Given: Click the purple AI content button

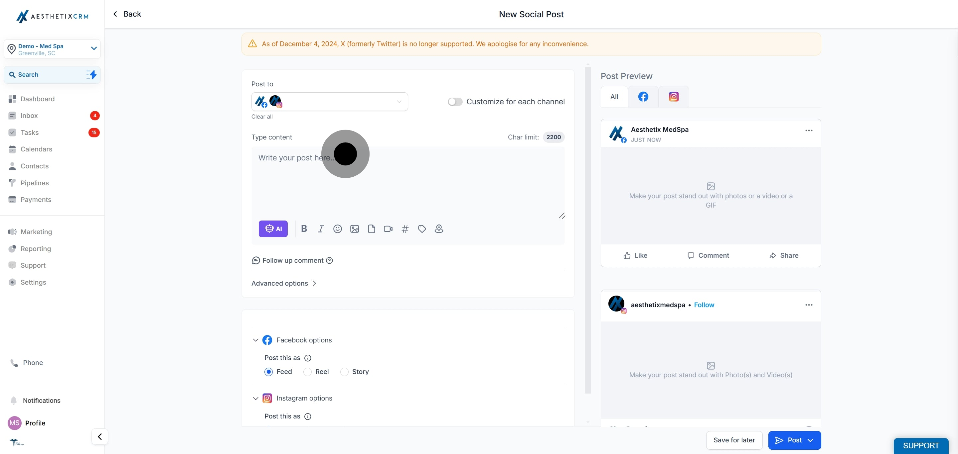Looking at the screenshot, I should click(x=273, y=229).
